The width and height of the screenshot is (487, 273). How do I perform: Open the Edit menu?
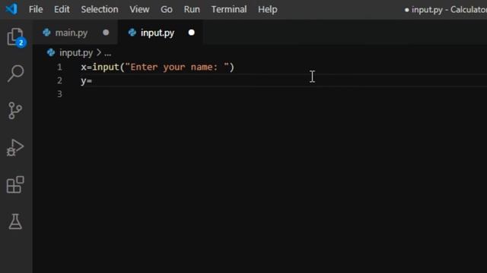[62, 9]
